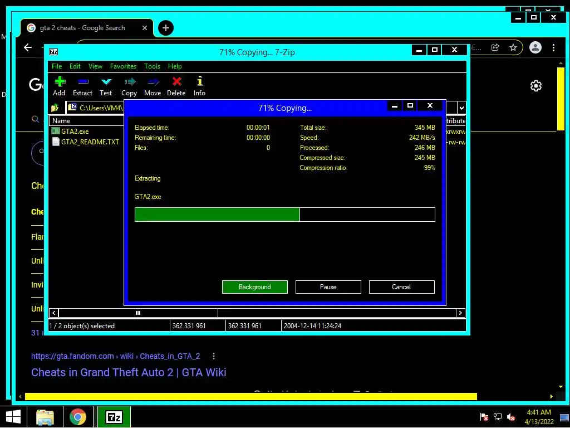The width and height of the screenshot is (570, 428).
Task: Click the network tray icon
Action: click(498, 417)
